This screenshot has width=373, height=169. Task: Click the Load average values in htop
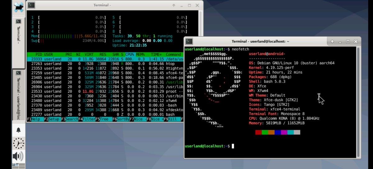[157, 41]
